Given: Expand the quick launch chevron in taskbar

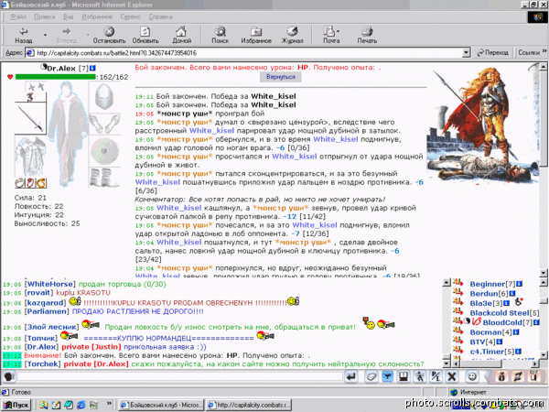Looking at the screenshot, I should (x=109, y=403).
